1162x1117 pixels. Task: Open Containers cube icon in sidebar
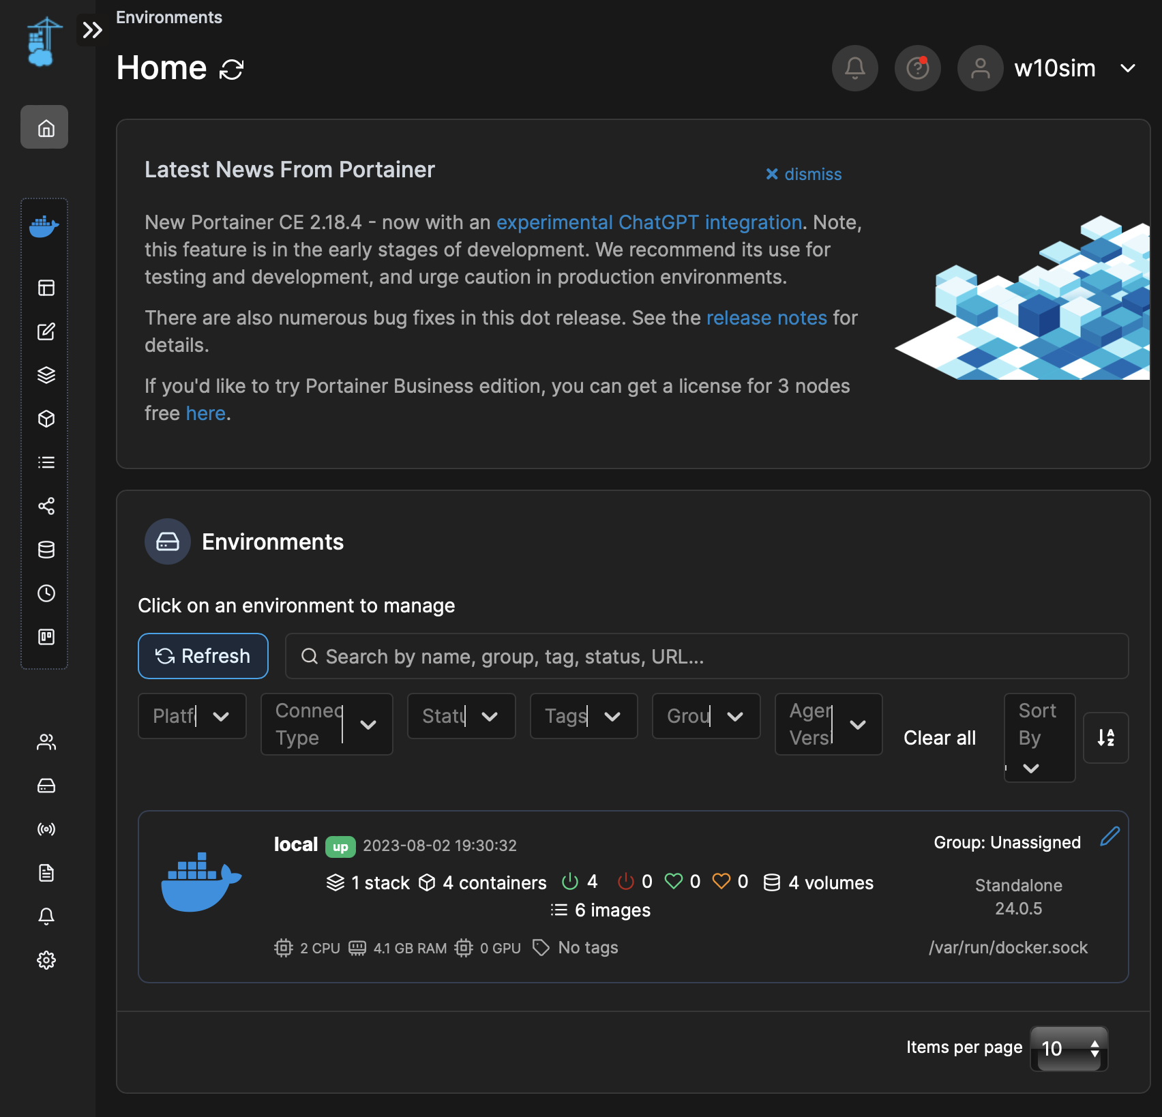(x=46, y=419)
